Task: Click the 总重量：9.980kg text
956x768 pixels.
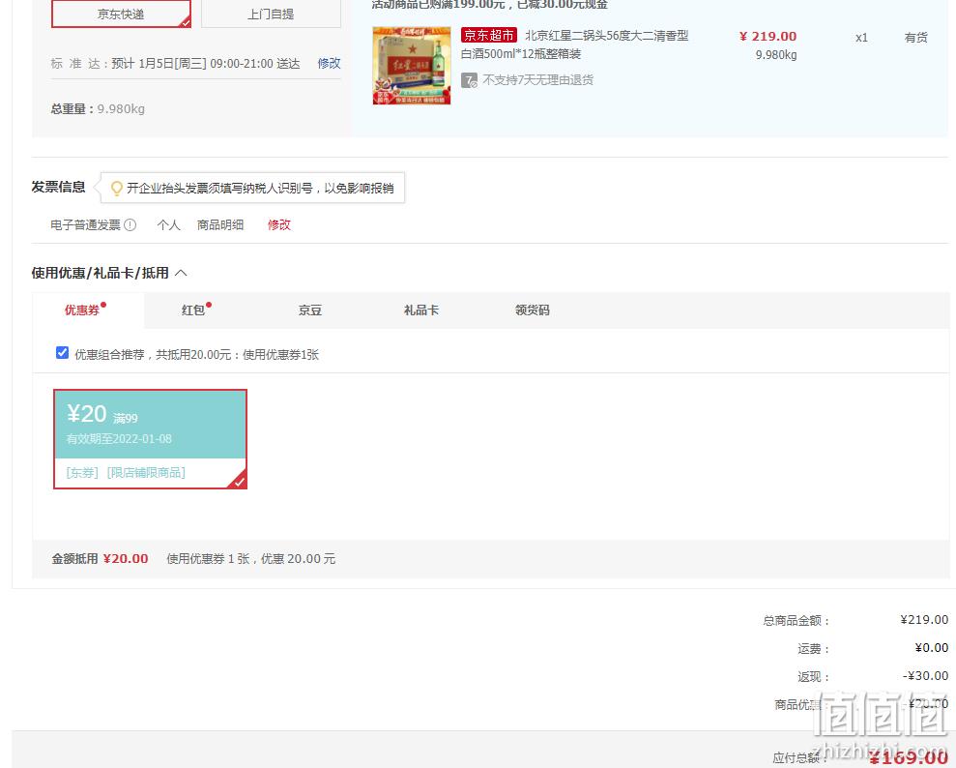Action: click(x=98, y=109)
